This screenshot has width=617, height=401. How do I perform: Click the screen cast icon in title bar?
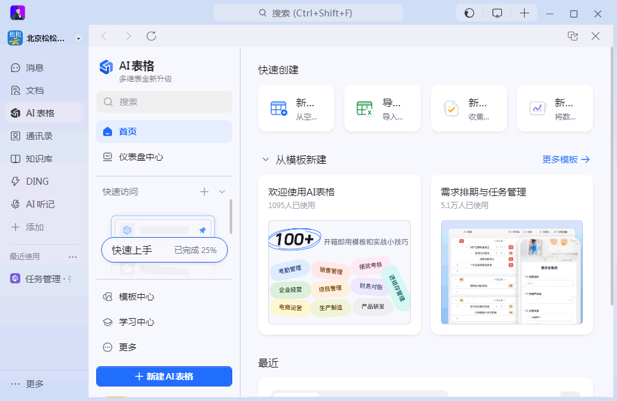497,13
